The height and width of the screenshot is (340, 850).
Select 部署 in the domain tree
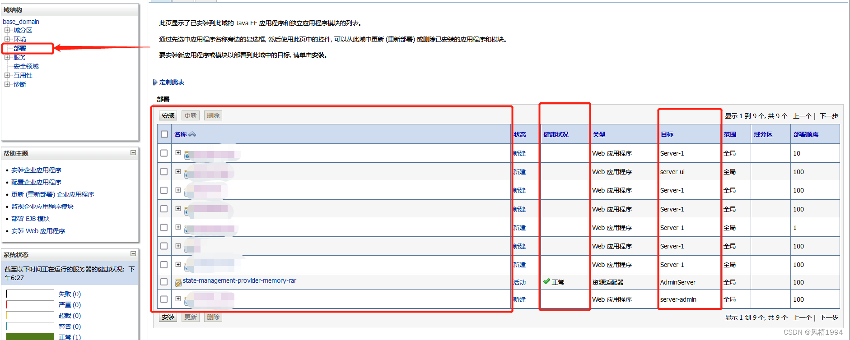point(20,48)
